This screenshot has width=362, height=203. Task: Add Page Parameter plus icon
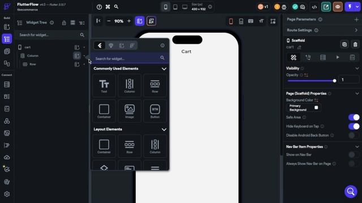356,20
